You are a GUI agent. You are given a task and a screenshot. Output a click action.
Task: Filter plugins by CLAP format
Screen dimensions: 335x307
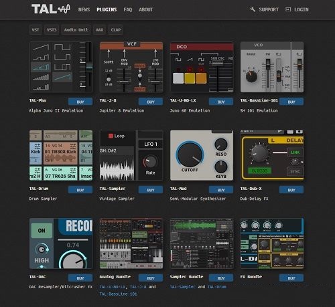pos(116,29)
